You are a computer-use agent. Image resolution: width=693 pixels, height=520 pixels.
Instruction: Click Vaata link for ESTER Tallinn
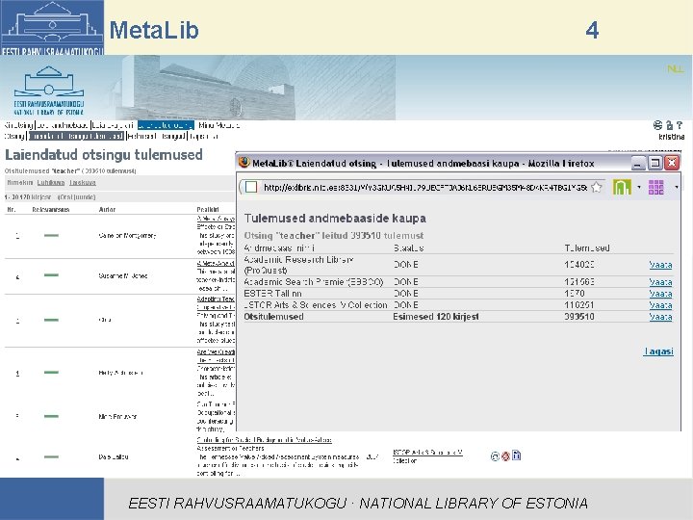click(x=660, y=294)
